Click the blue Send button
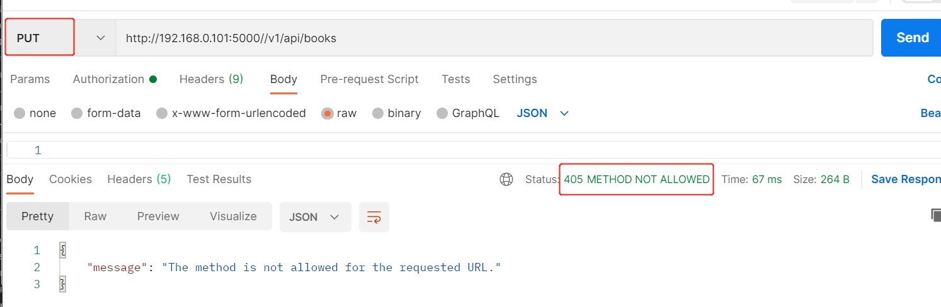The width and height of the screenshot is (941, 307). click(x=911, y=38)
